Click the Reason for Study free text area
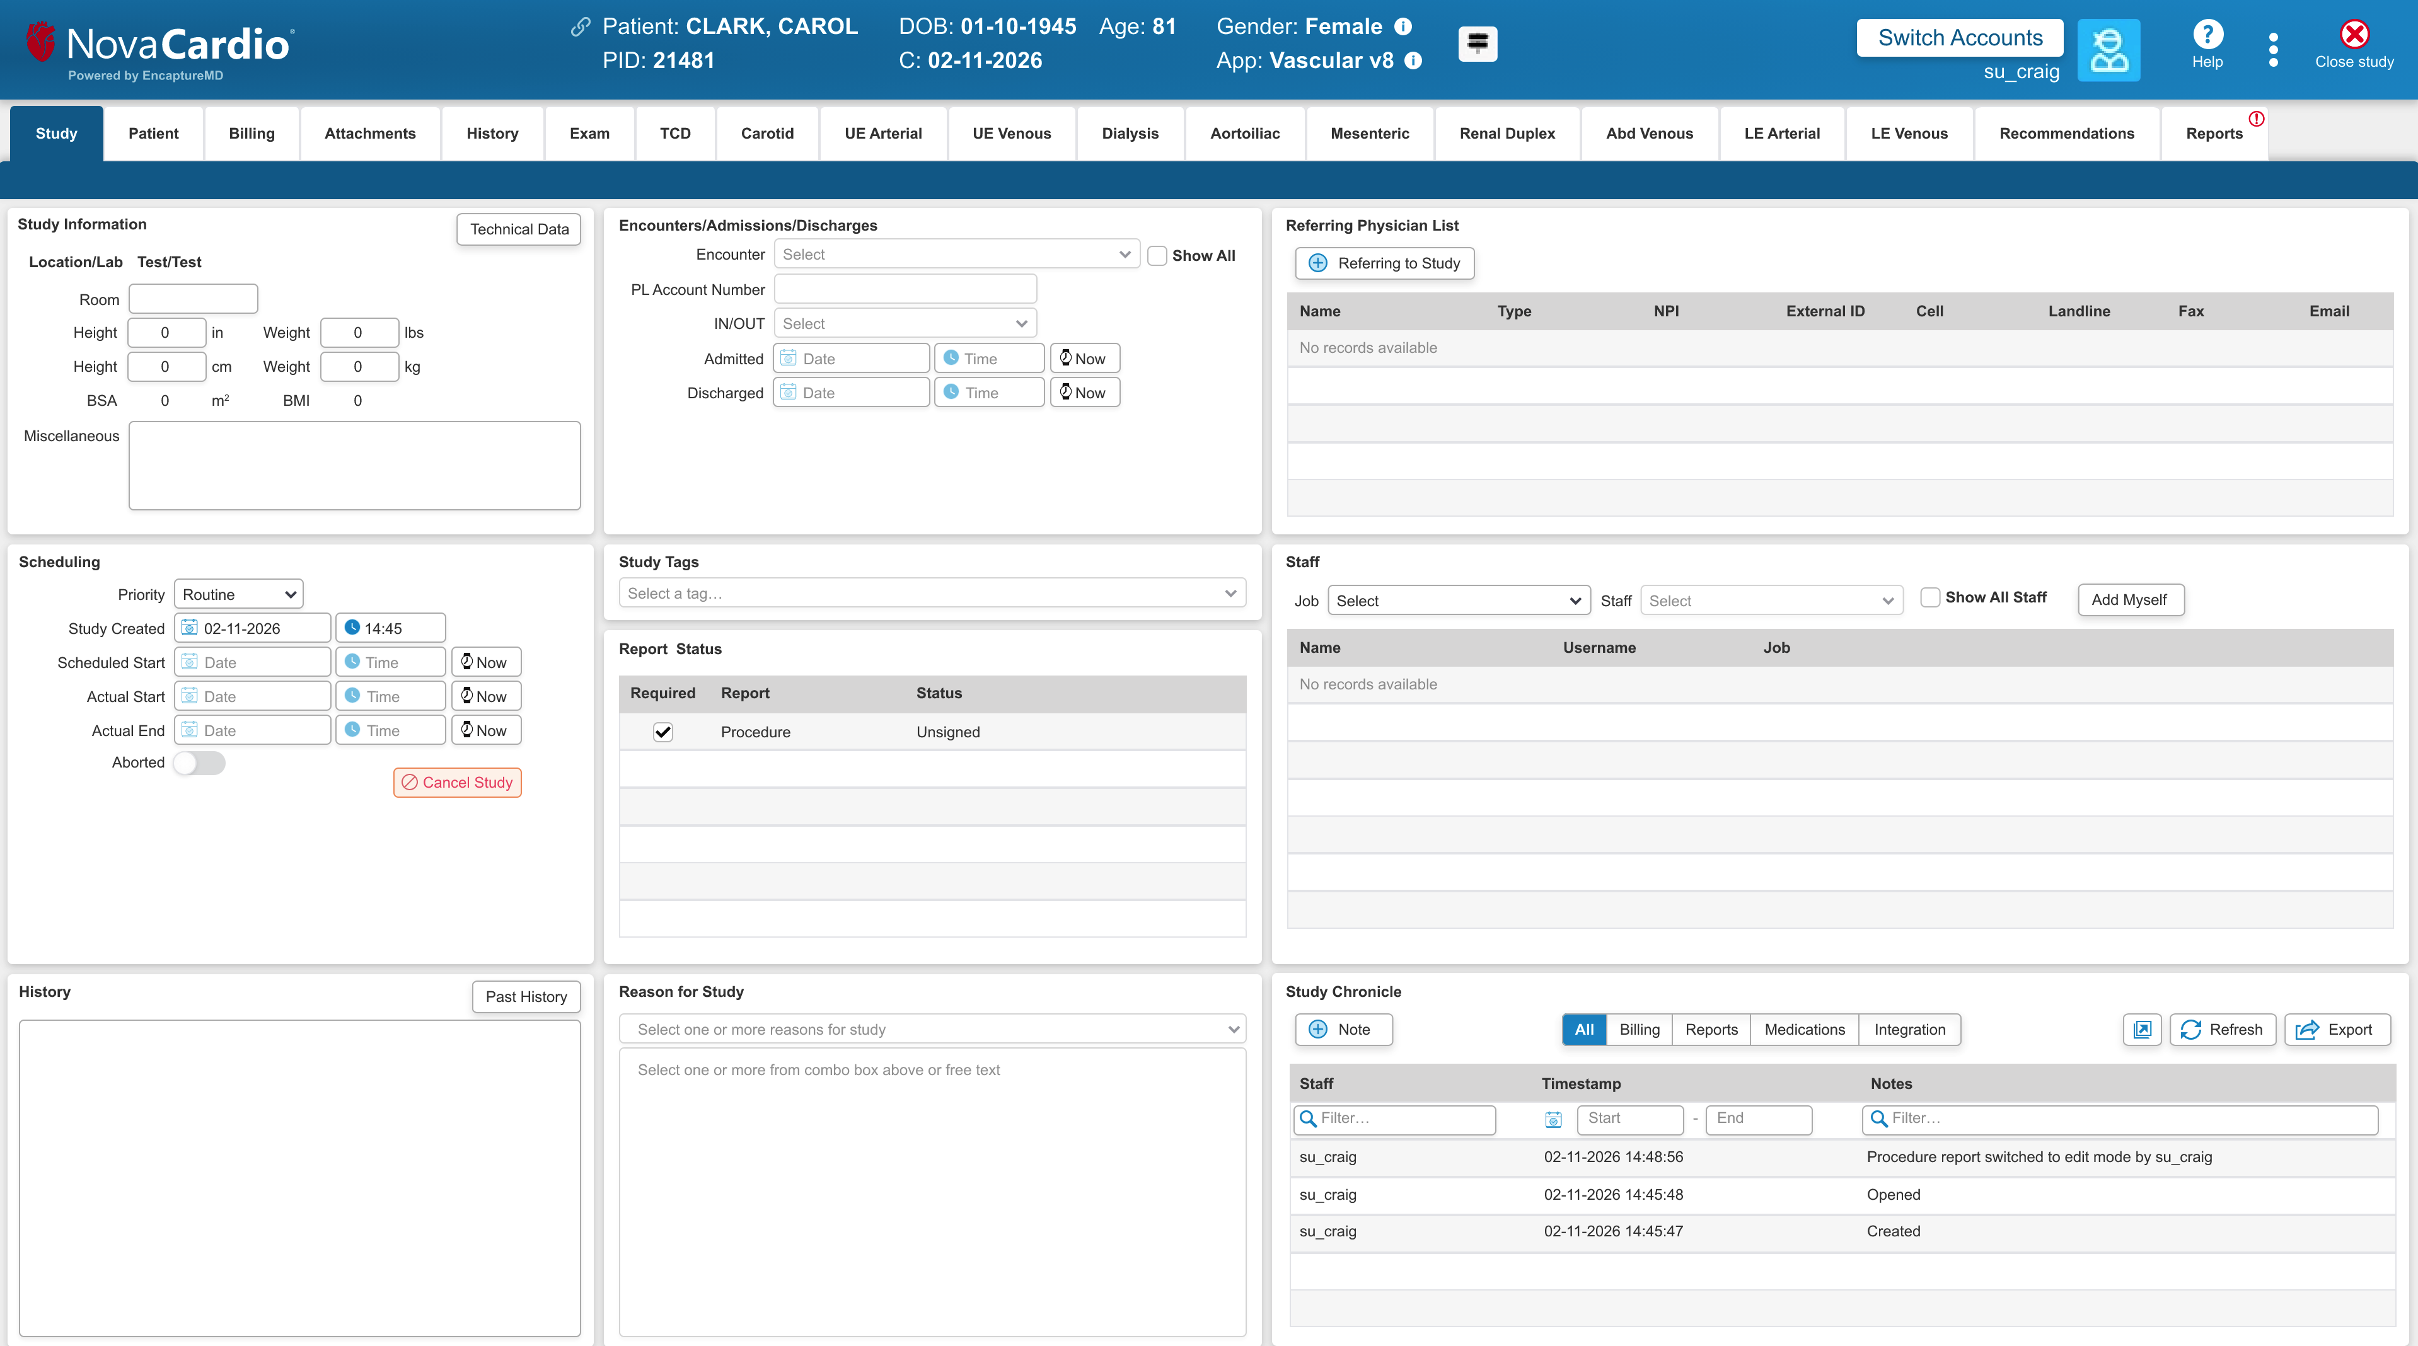This screenshot has height=1346, width=2418. pyautogui.click(x=932, y=1191)
